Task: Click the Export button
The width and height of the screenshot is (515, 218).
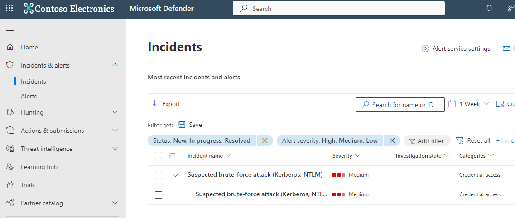Action: click(x=166, y=104)
